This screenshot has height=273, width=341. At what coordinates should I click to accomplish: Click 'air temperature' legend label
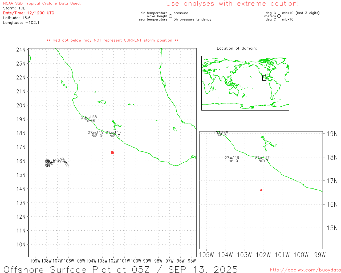click(x=154, y=13)
